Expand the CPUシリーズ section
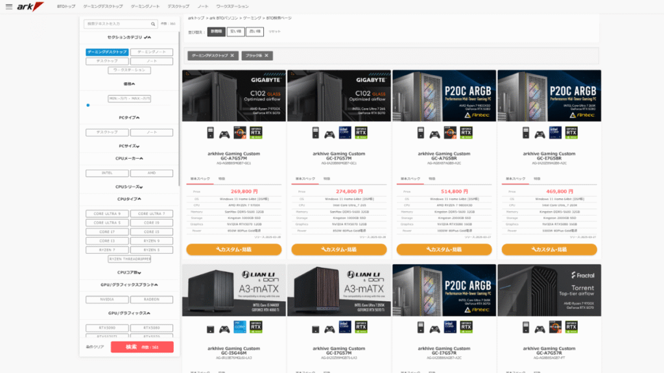Viewport: 664px width, 373px height. tap(129, 186)
